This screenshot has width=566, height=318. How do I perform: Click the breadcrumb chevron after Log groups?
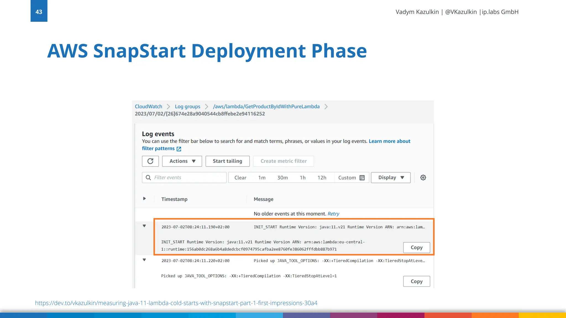coord(206,107)
